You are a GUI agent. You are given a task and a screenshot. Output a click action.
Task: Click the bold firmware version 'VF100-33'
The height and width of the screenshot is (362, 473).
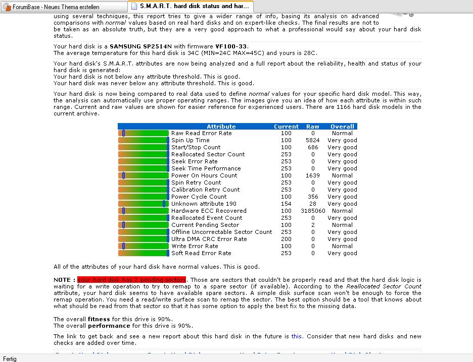click(231, 46)
